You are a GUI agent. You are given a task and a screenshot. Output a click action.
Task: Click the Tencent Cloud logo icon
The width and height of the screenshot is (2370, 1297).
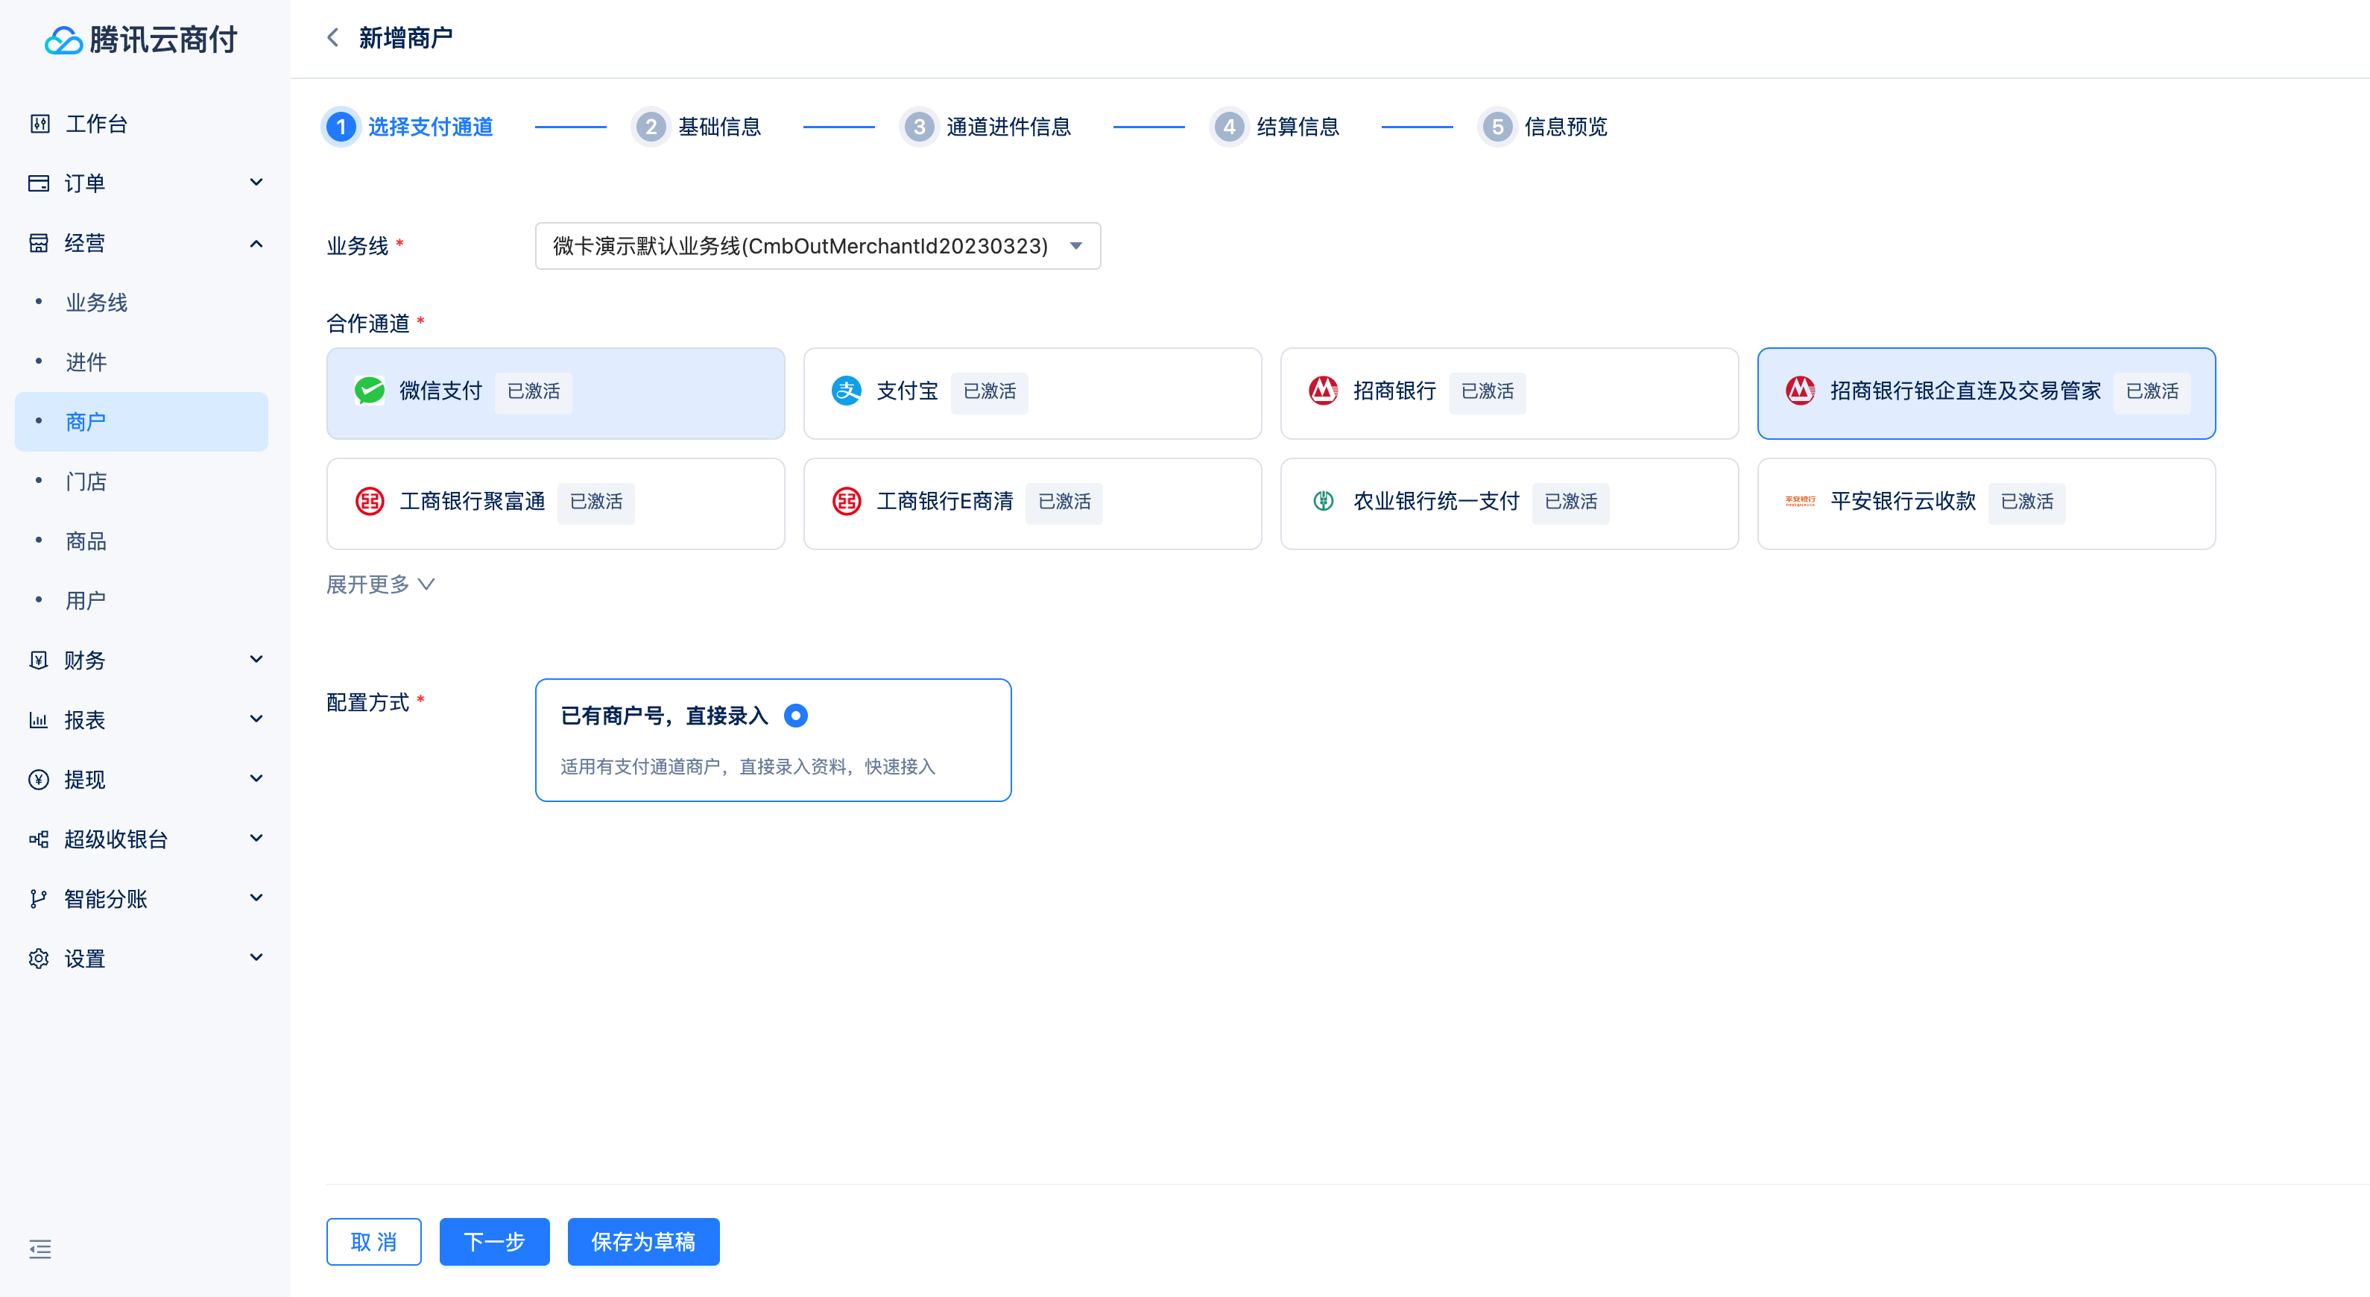coord(63,40)
